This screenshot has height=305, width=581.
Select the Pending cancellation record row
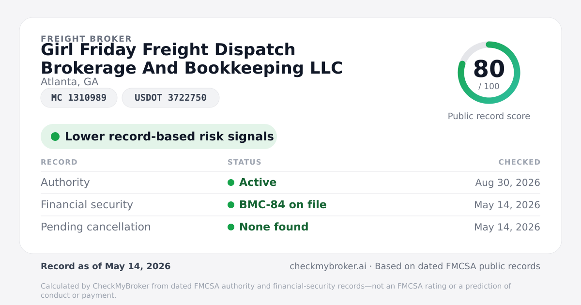pyautogui.click(x=290, y=227)
